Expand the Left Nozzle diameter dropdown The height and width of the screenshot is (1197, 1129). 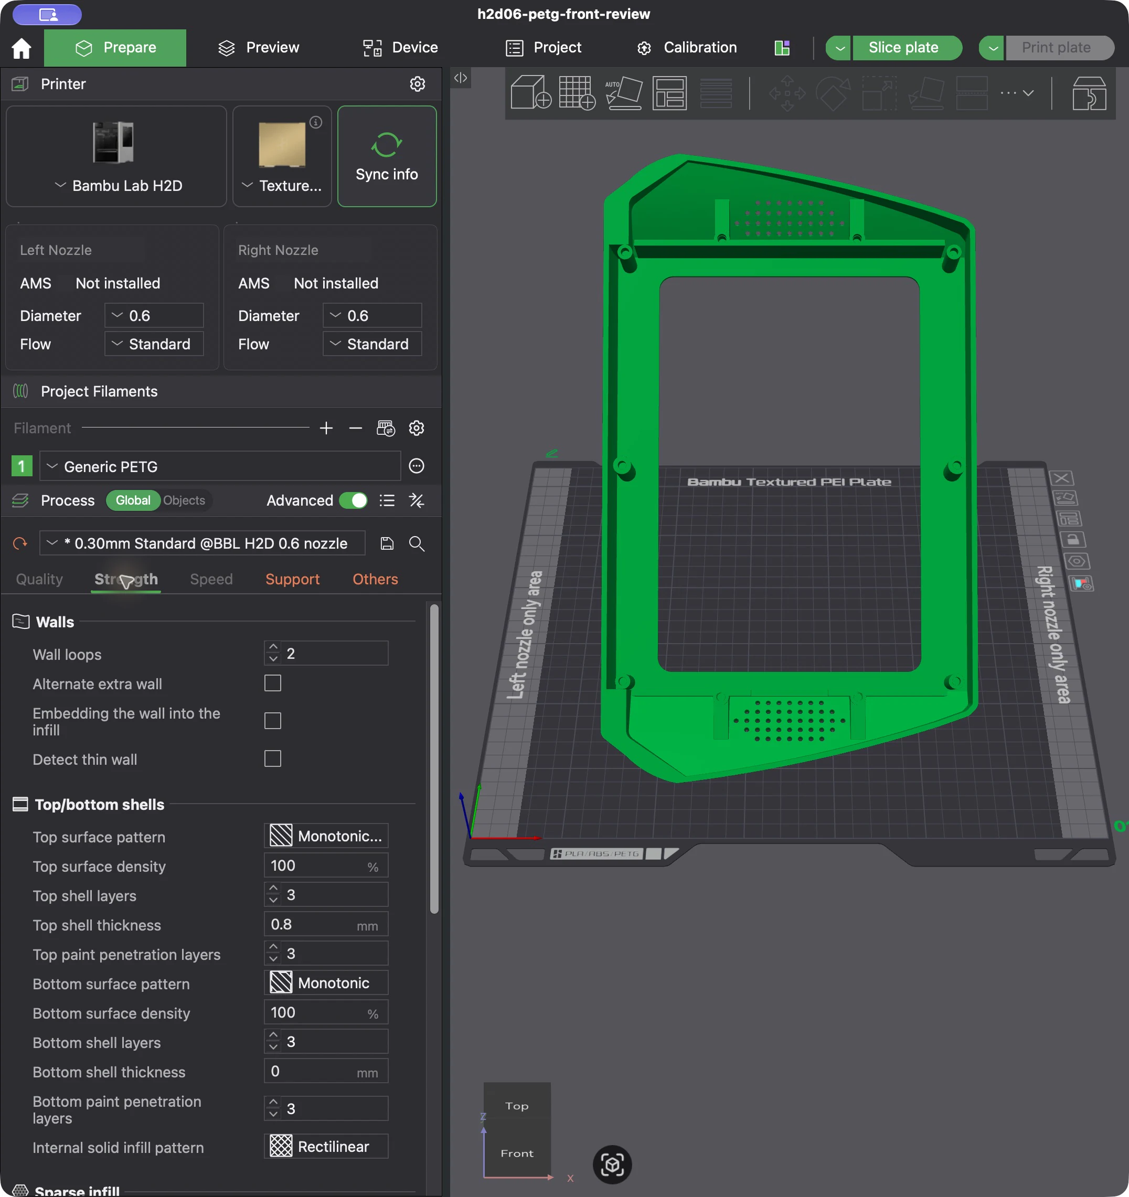tap(154, 315)
